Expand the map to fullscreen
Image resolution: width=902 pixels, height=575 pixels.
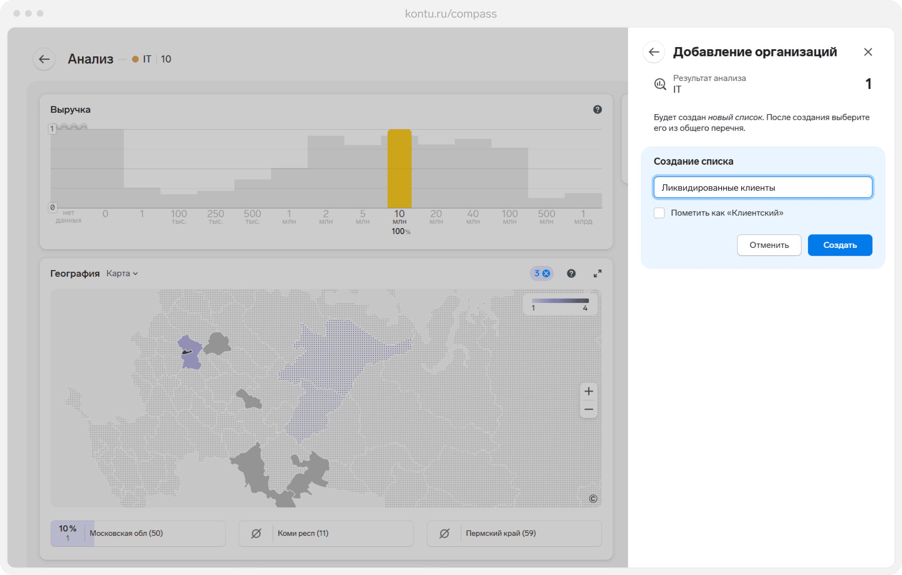(x=598, y=273)
